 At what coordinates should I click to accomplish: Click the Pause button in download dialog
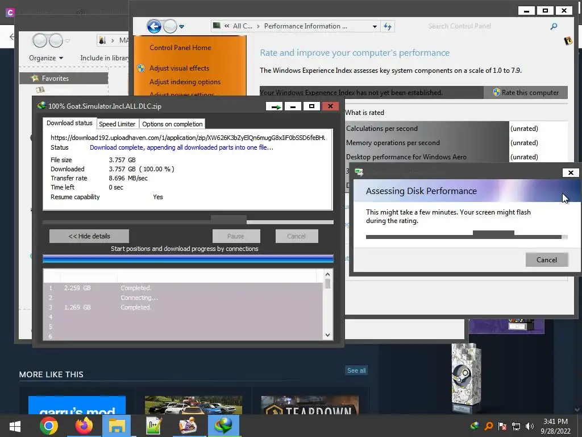pyautogui.click(x=236, y=236)
